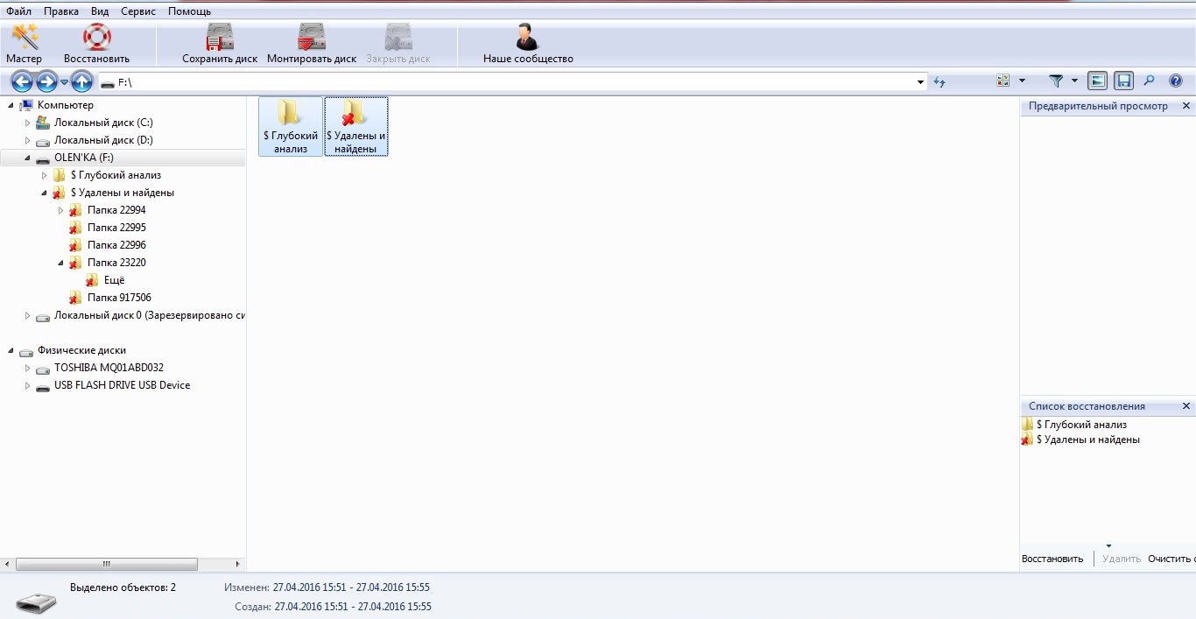Toggle the preview panel button
This screenshot has height=619, width=1196.
(1098, 81)
